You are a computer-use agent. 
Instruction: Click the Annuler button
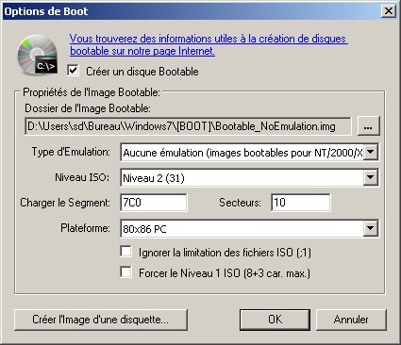pos(351,320)
